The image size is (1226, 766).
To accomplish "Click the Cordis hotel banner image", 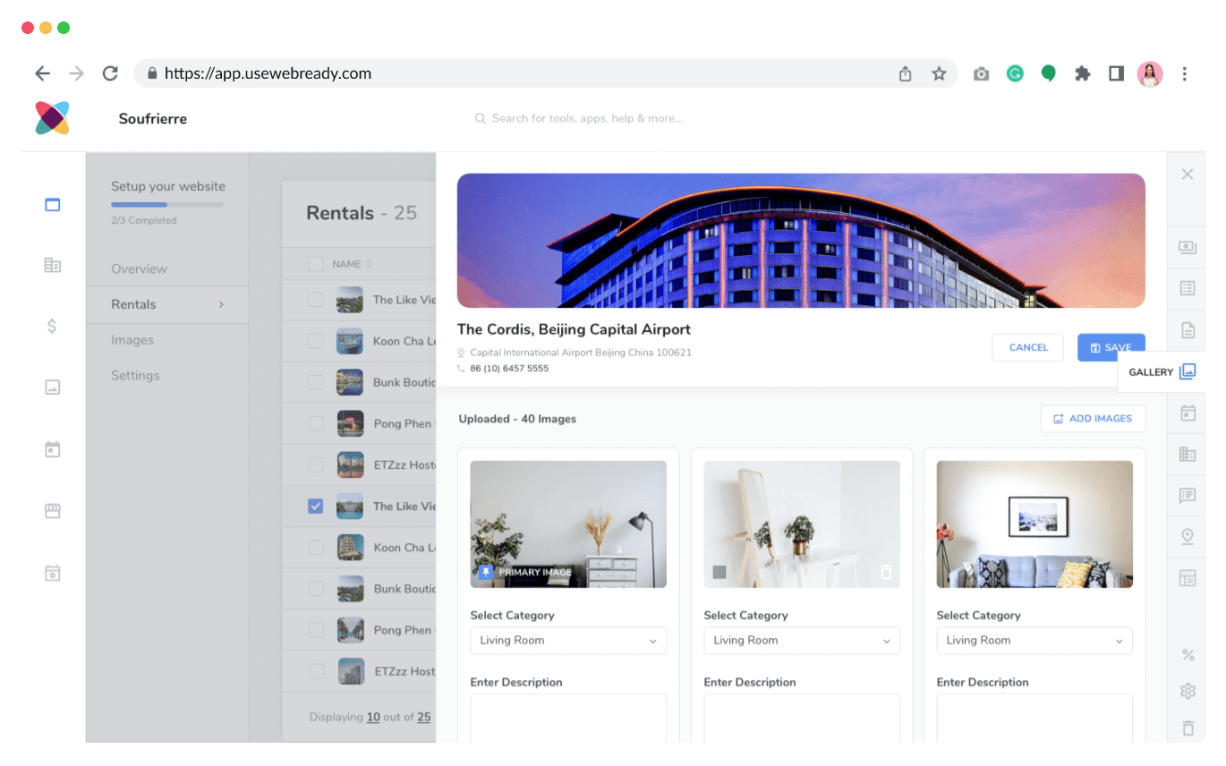I will coord(801,241).
